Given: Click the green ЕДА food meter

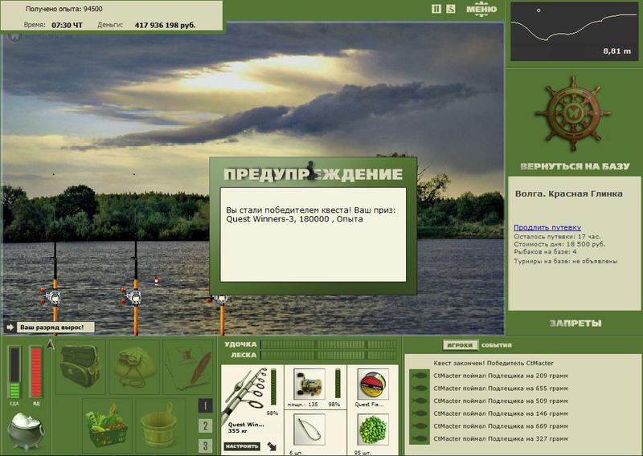Looking at the screenshot, I should [x=14, y=372].
